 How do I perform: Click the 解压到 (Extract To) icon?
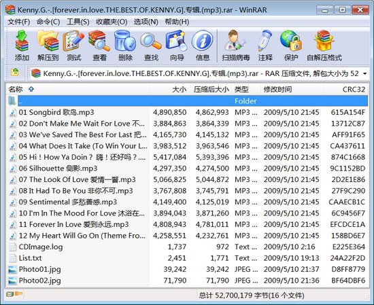point(48,46)
